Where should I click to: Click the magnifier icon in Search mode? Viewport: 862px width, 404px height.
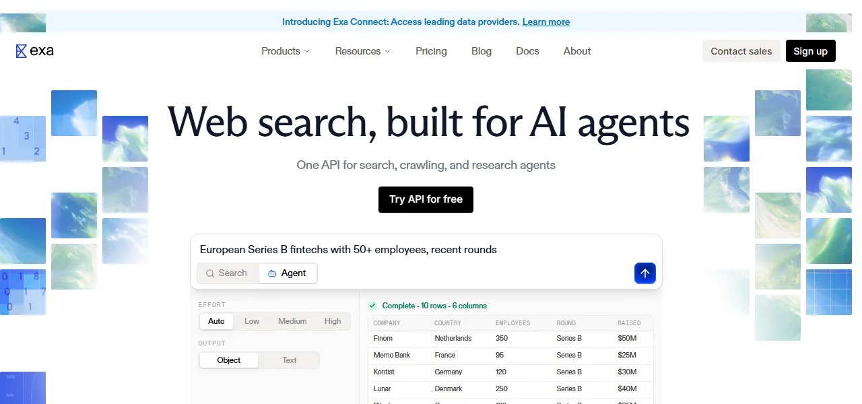(x=210, y=273)
